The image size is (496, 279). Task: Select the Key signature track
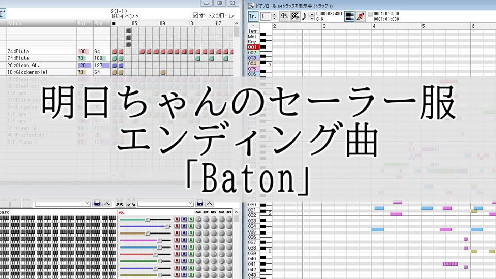pyautogui.click(x=253, y=42)
